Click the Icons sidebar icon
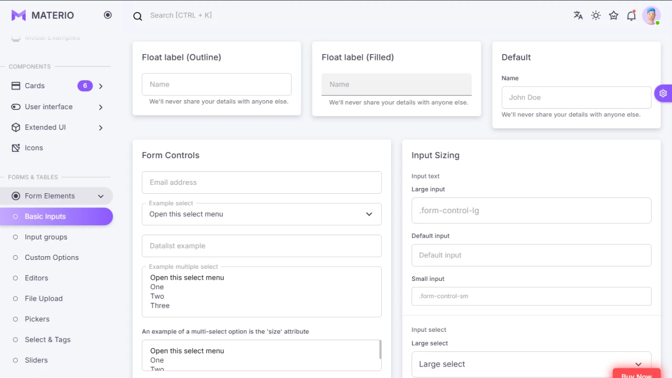The height and width of the screenshot is (378, 672). point(15,148)
